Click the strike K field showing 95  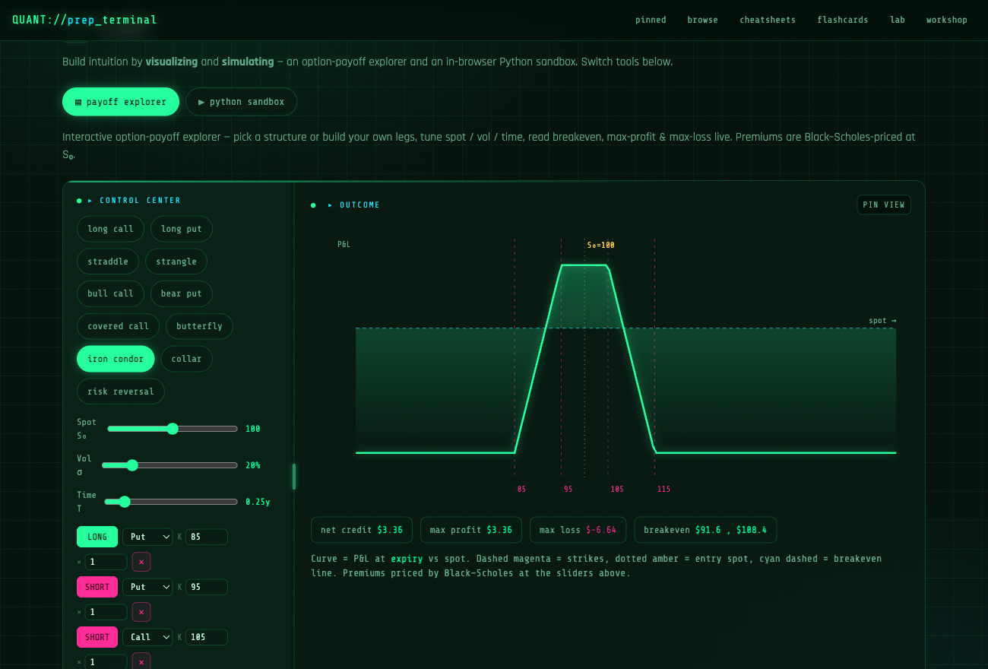pos(207,587)
